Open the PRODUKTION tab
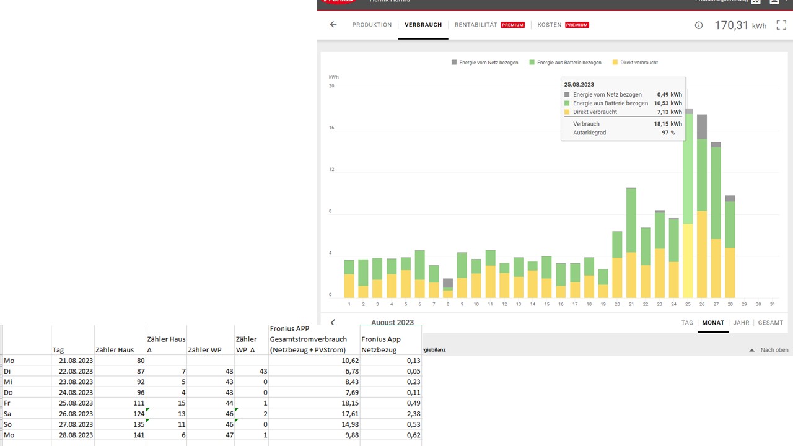This screenshot has width=793, height=446. pyautogui.click(x=372, y=25)
